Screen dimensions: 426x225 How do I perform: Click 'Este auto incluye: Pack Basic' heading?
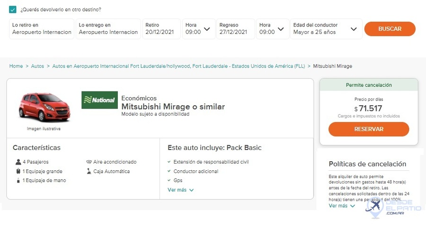214,148
